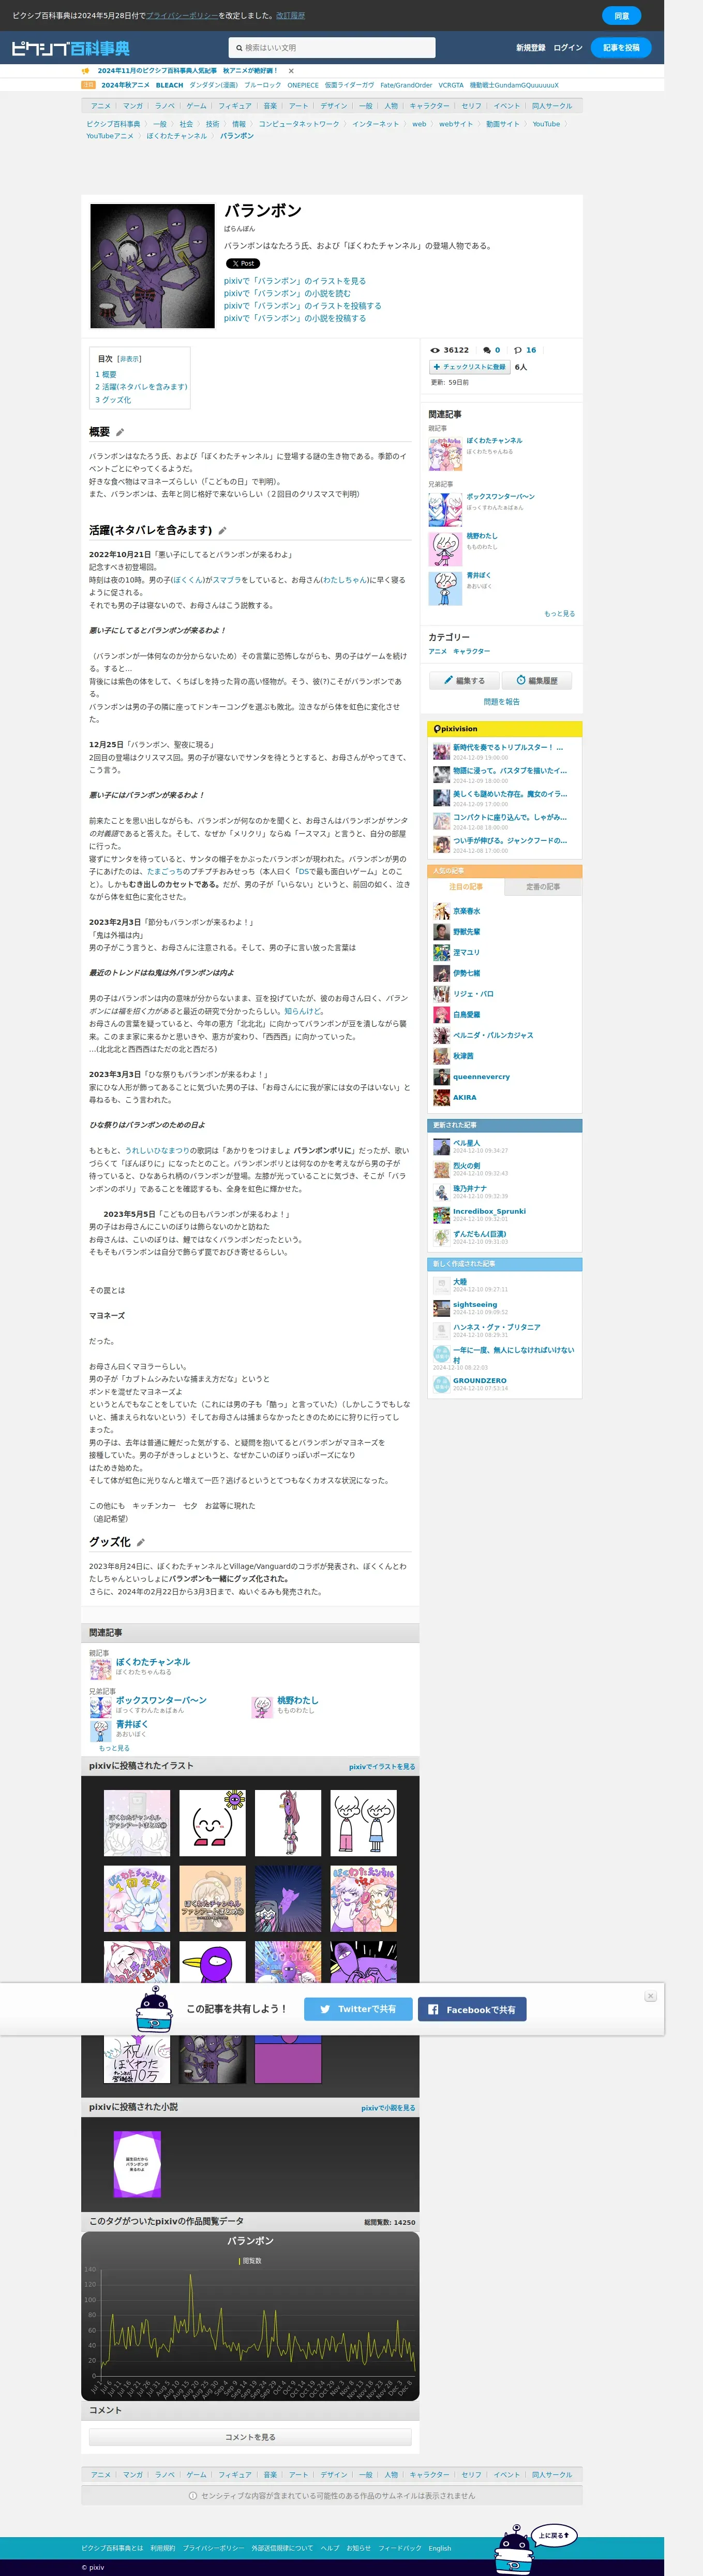Collapse the table of contents via 非表示

click(130, 359)
